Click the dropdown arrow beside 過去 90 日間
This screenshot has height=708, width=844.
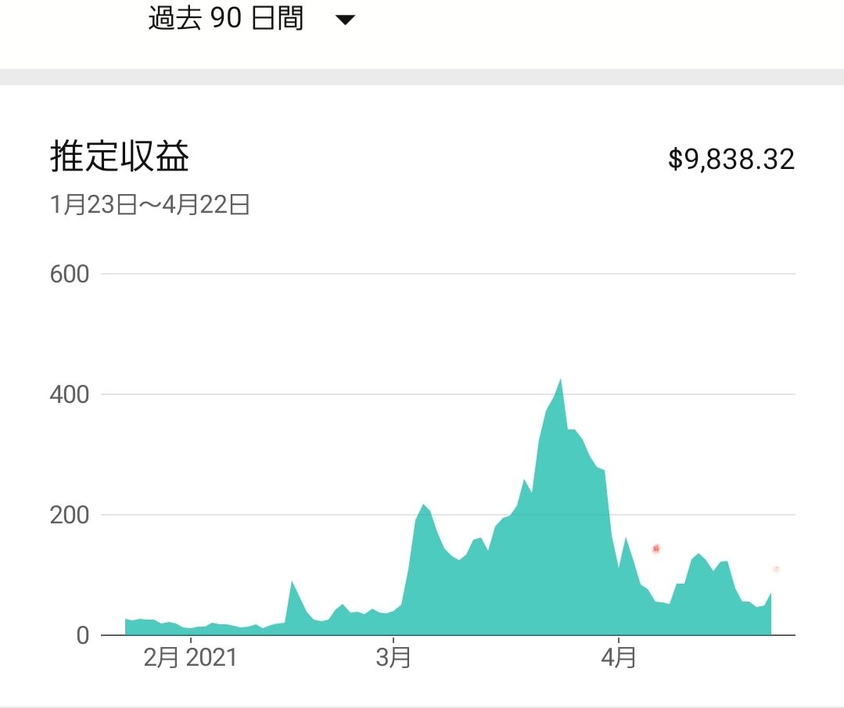pos(345,20)
